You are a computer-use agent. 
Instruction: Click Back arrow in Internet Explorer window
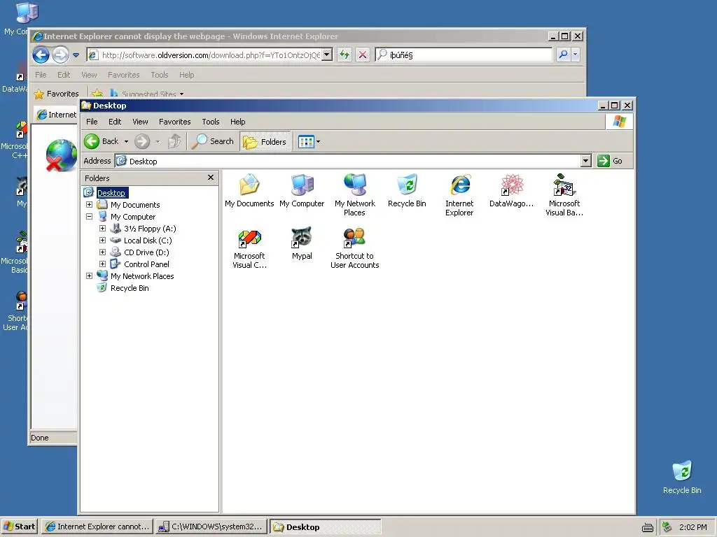(x=41, y=55)
